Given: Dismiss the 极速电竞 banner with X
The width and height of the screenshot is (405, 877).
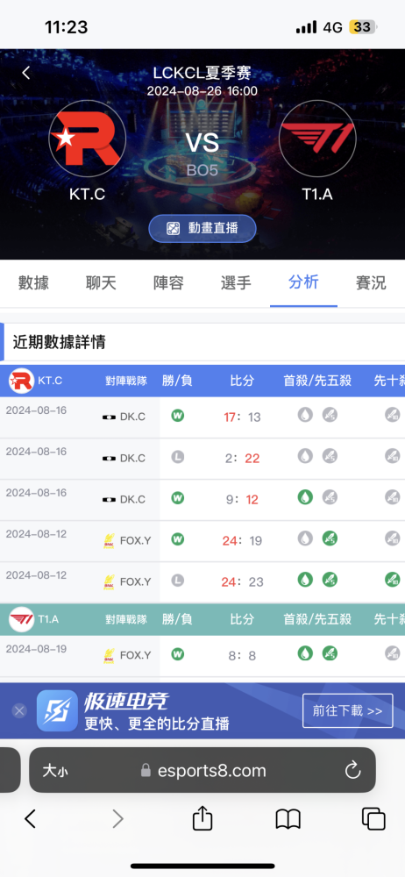Looking at the screenshot, I should (x=19, y=711).
